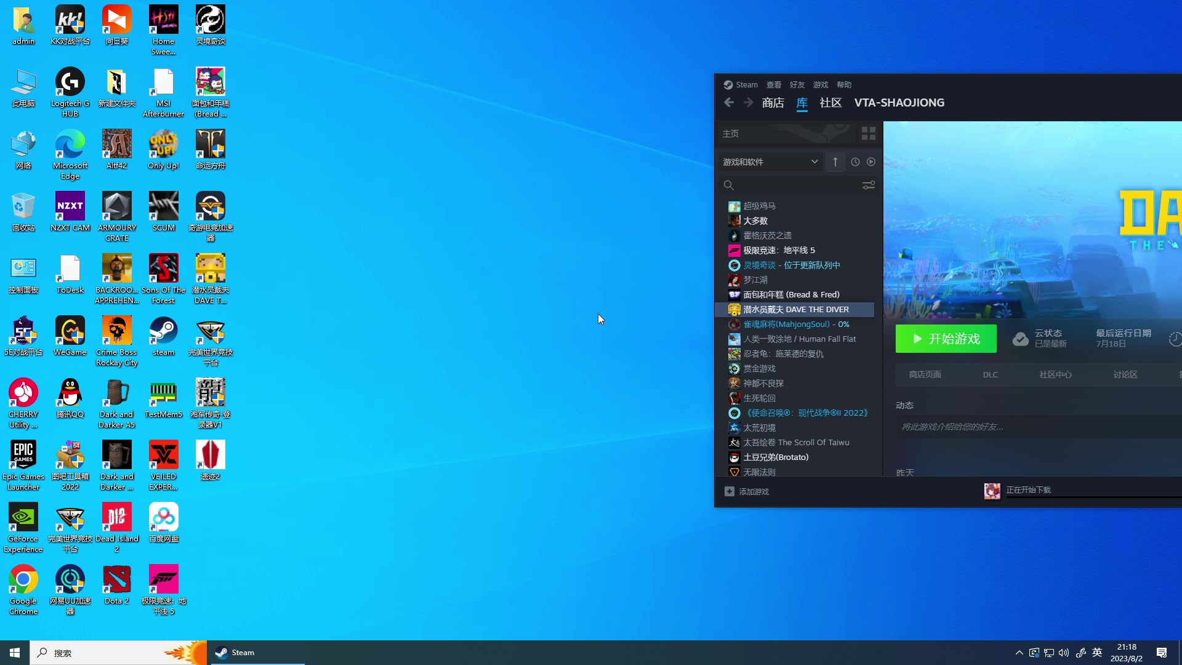
Task: Open Crime Boss Rockay City shortcut
Action: 117,341
